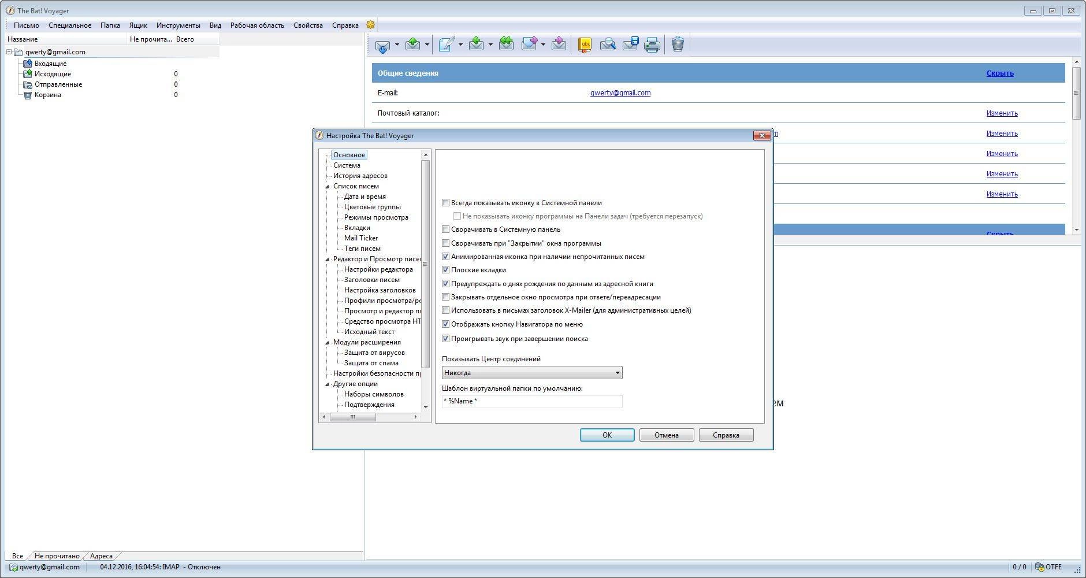The width and height of the screenshot is (1086, 578).
Task: Open the Address book icon
Action: pos(585,45)
